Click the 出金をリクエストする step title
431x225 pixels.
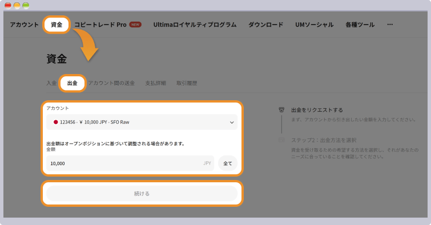point(317,110)
